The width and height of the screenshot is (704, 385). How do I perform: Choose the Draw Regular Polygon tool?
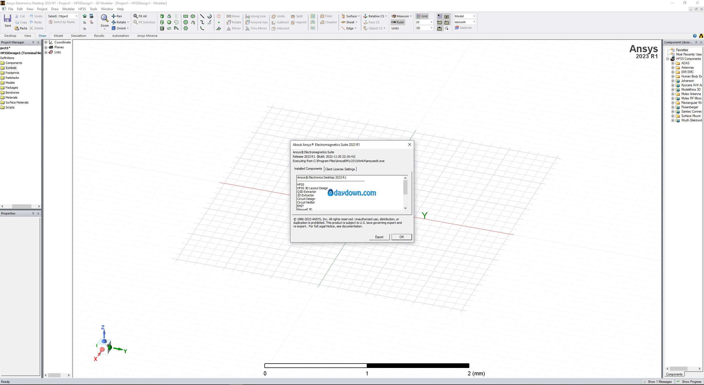[x=186, y=28]
